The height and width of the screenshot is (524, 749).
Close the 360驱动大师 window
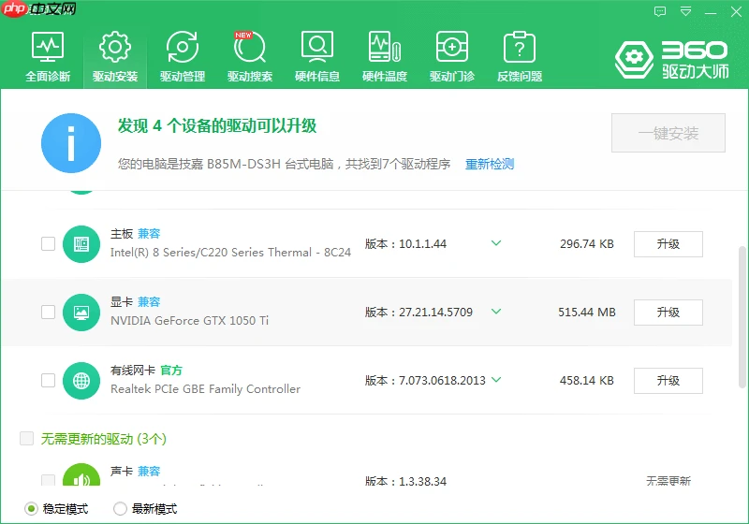[x=736, y=11]
